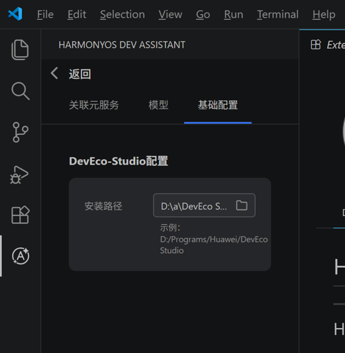Open the Source Control branch icon

coord(21,132)
